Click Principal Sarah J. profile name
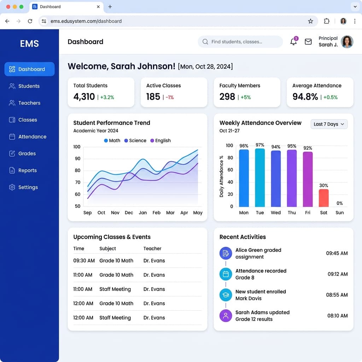 [x=328, y=42]
